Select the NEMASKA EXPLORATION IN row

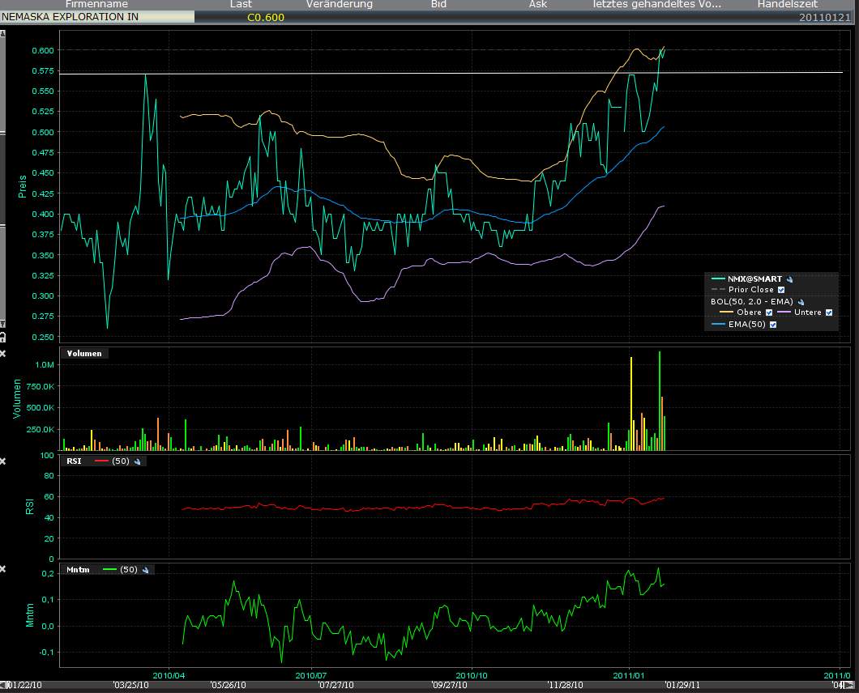tap(97, 15)
